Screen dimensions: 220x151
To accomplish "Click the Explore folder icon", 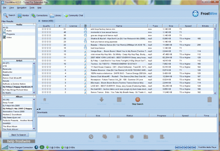I will (146, 137).
